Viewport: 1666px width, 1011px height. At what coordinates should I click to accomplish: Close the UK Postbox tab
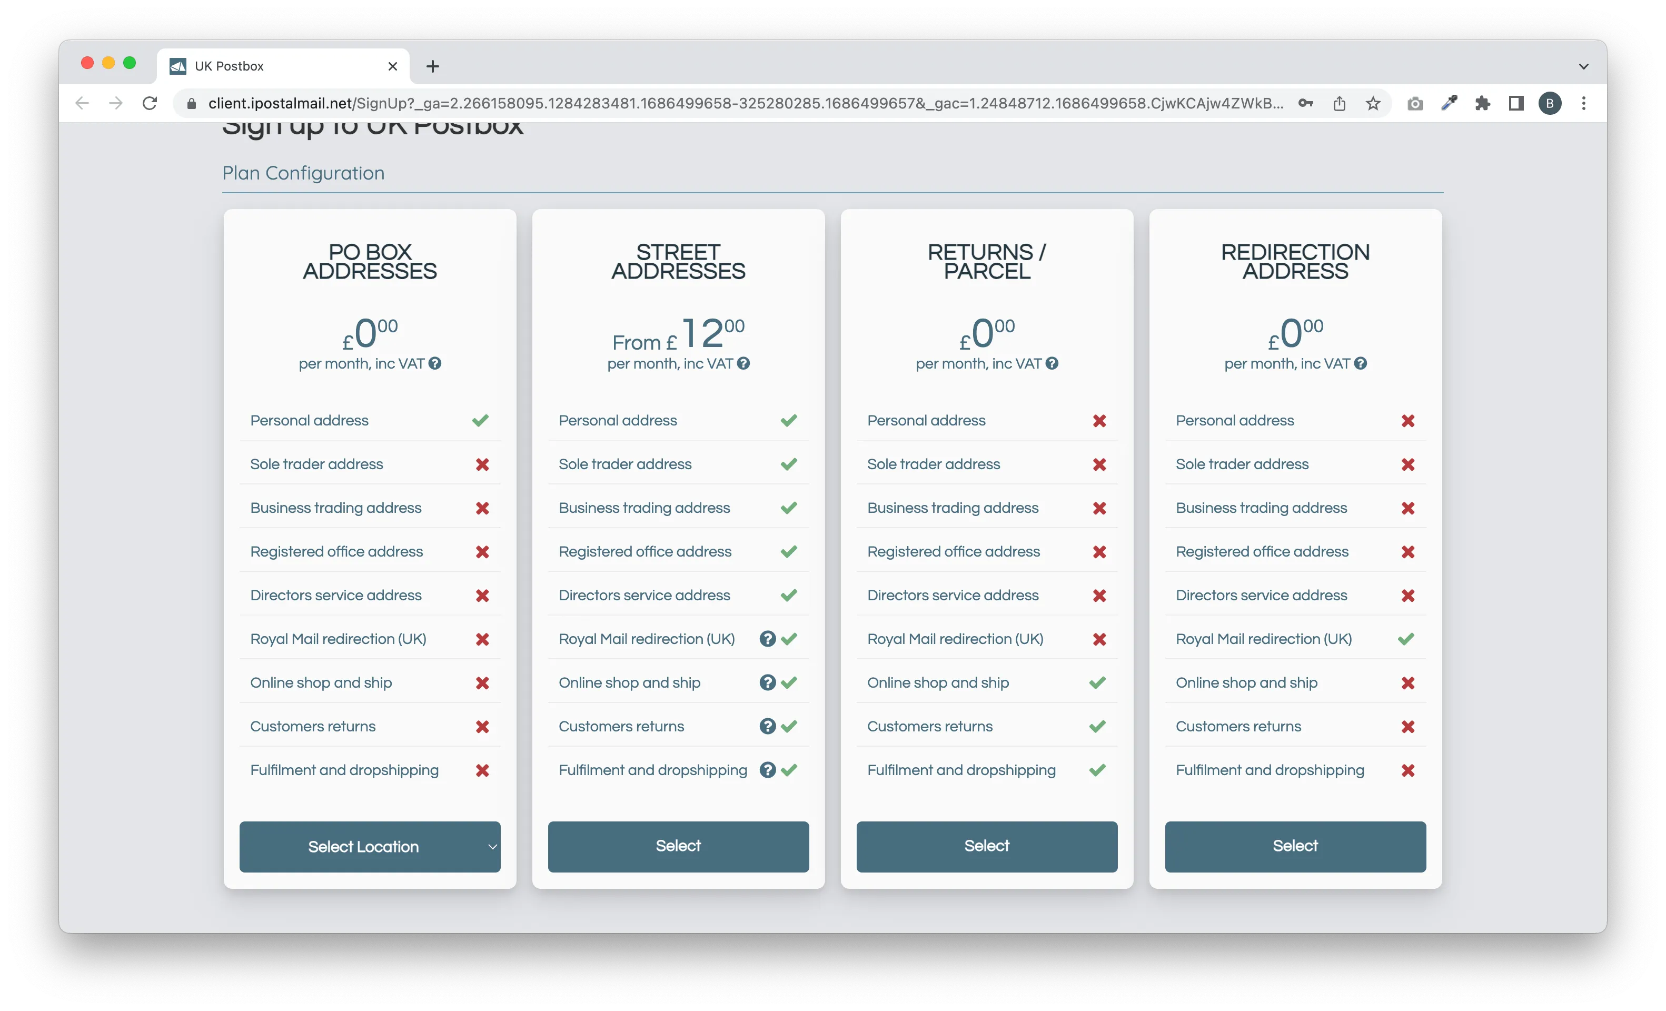[x=393, y=66]
